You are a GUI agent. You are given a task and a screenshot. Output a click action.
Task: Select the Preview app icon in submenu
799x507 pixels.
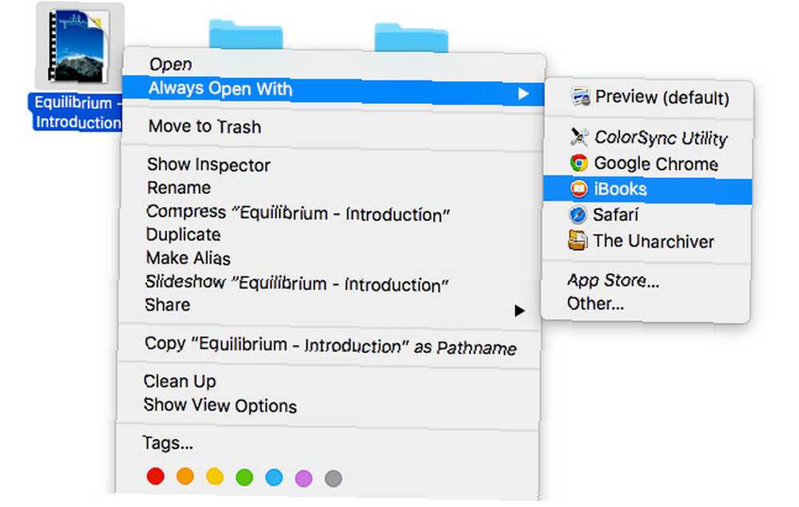point(581,97)
